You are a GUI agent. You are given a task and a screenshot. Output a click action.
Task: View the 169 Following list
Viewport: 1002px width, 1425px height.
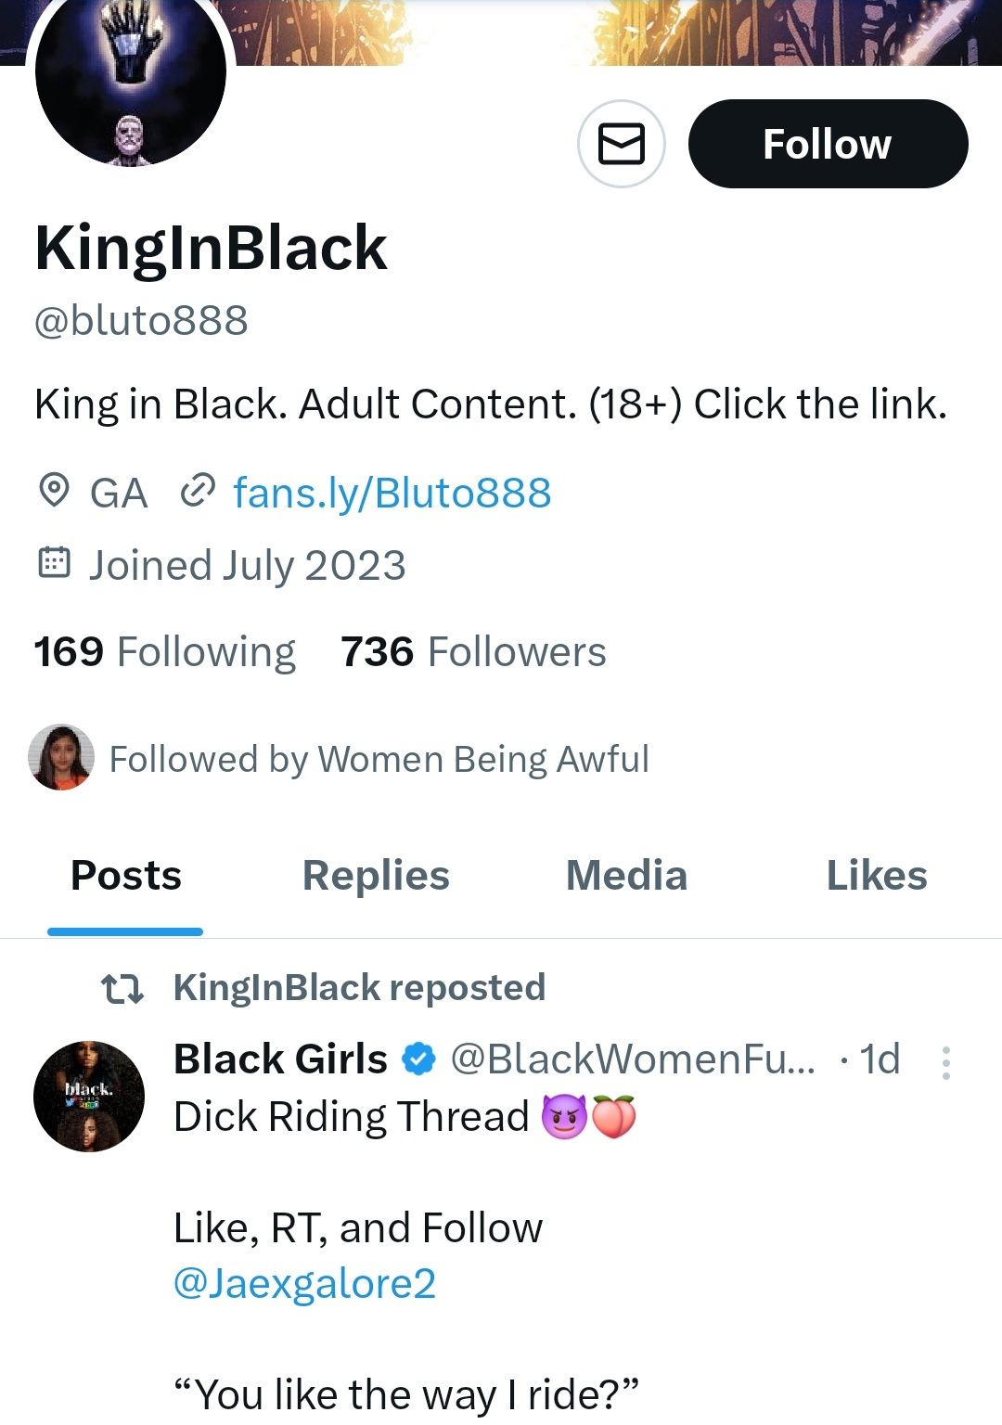pos(164,652)
